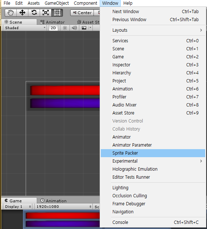Select the Scale tool
Image resolution: width=207 pixels, height=229 pixels.
pos(45,13)
